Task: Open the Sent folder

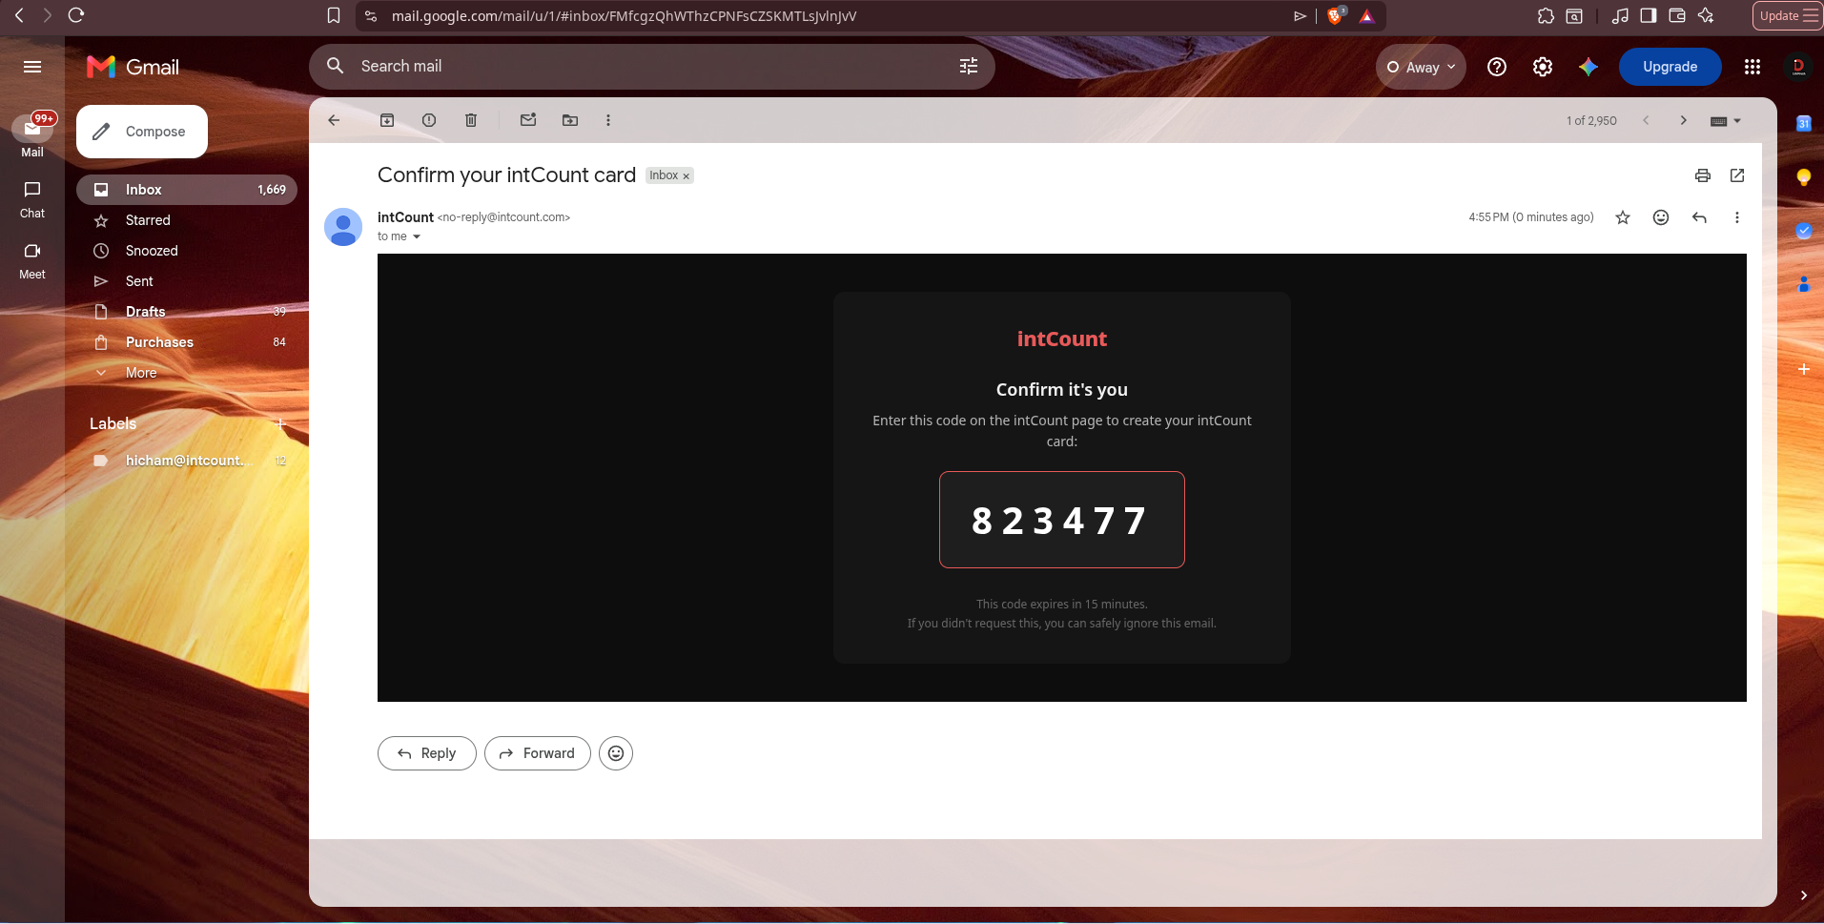Action: pos(187,281)
